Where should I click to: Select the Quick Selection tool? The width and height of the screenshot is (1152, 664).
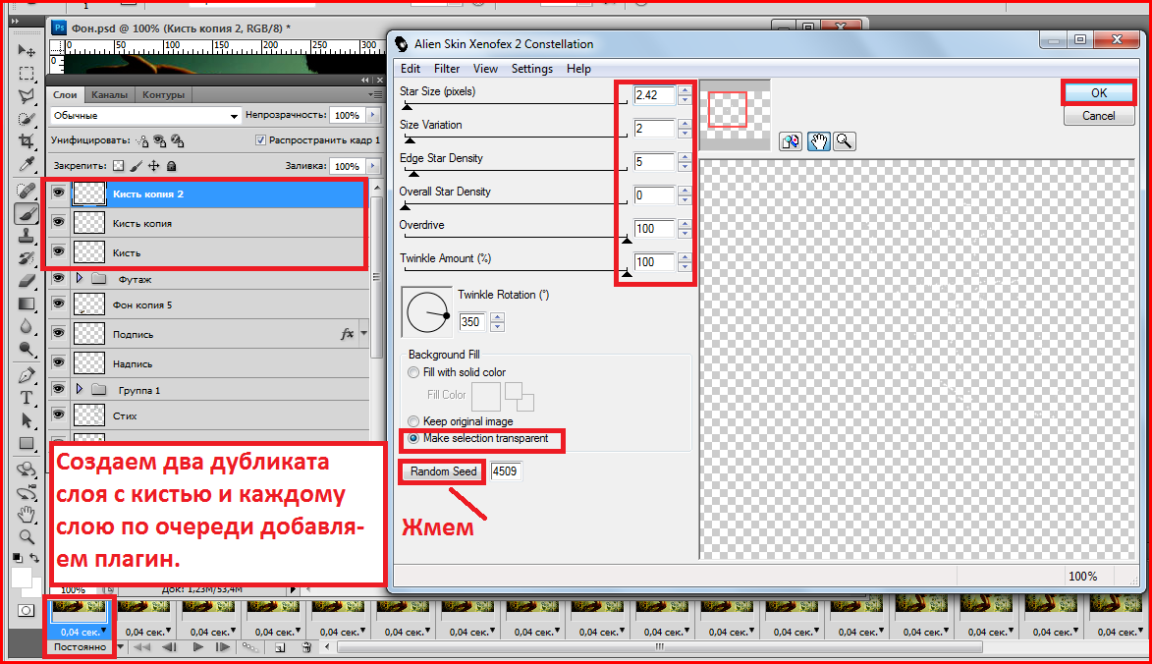pyautogui.click(x=27, y=119)
